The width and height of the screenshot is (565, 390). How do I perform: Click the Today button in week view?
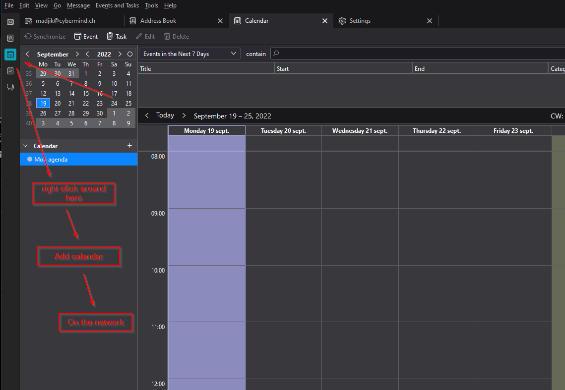coord(165,115)
